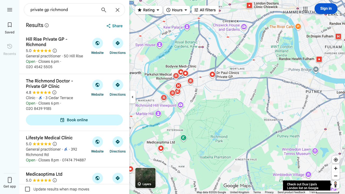
Task: Click Richmond Hill Viewpoint marker
Action: (181, 105)
